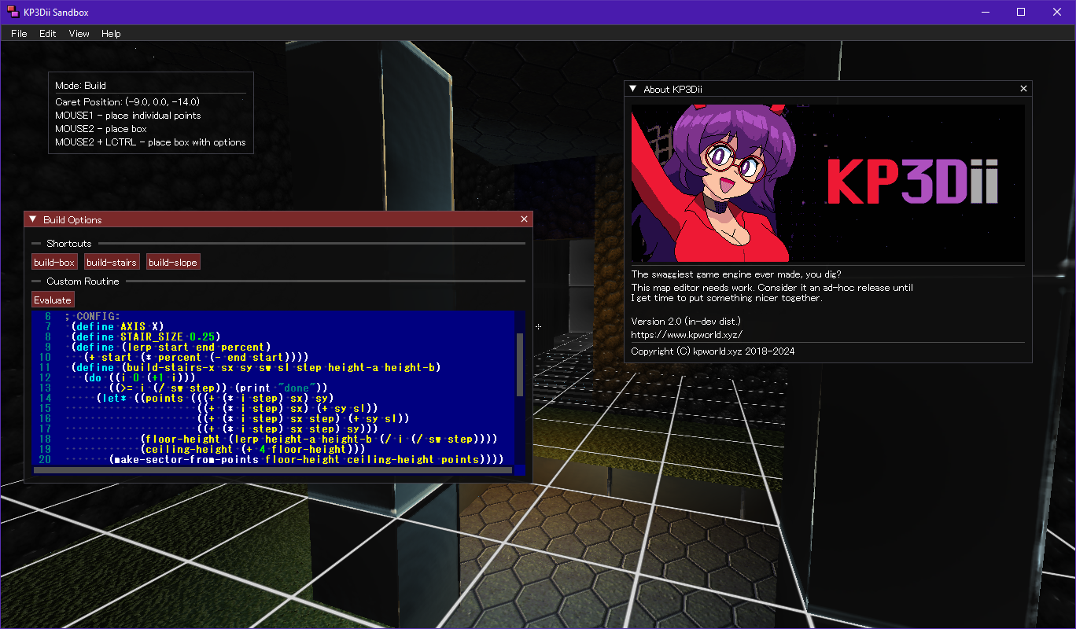Click the Build Options panel title
The height and width of the screenshot is (629, 1076).
(72, 219)
